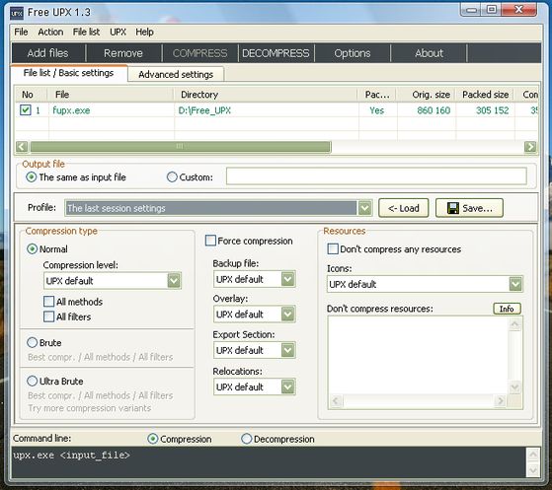Select Decompression command line mode
The height and width of the screenshot is (490, 552).
tap(247, 439)
